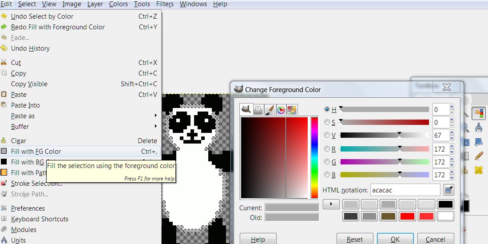Switch to the CMYK printer color tab
Viewport: 488px width, 244px height.
258,110
